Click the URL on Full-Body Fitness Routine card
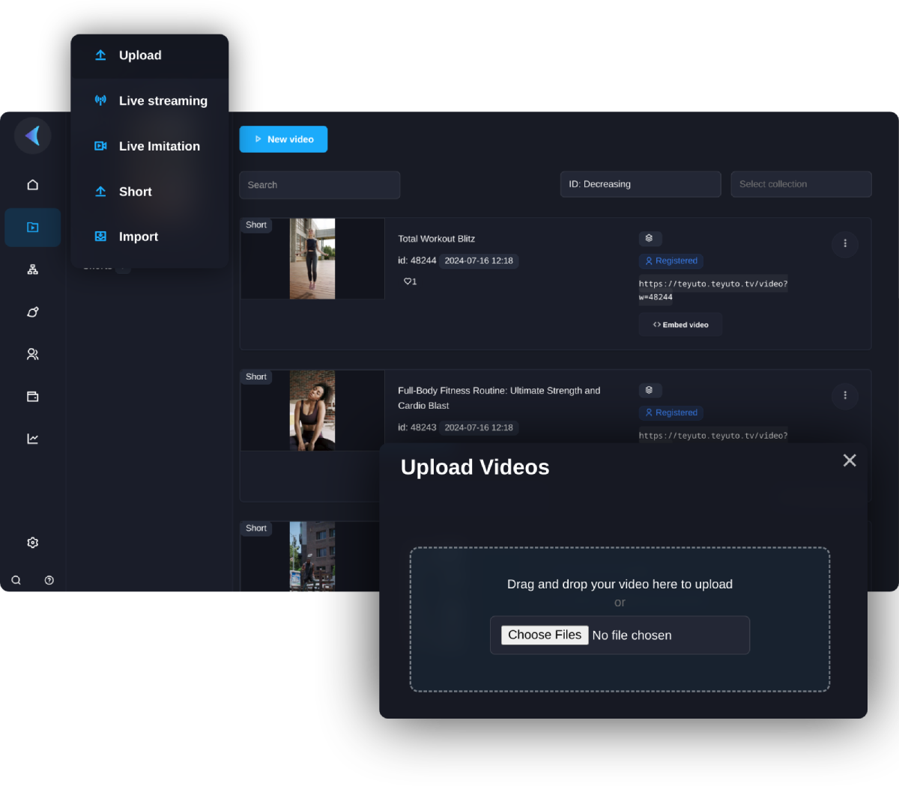 coord(713,436)
